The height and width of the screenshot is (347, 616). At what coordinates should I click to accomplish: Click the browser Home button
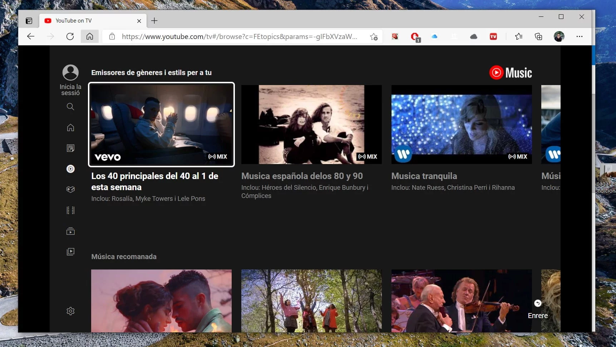pyautogui.click(x=90, y=36)
